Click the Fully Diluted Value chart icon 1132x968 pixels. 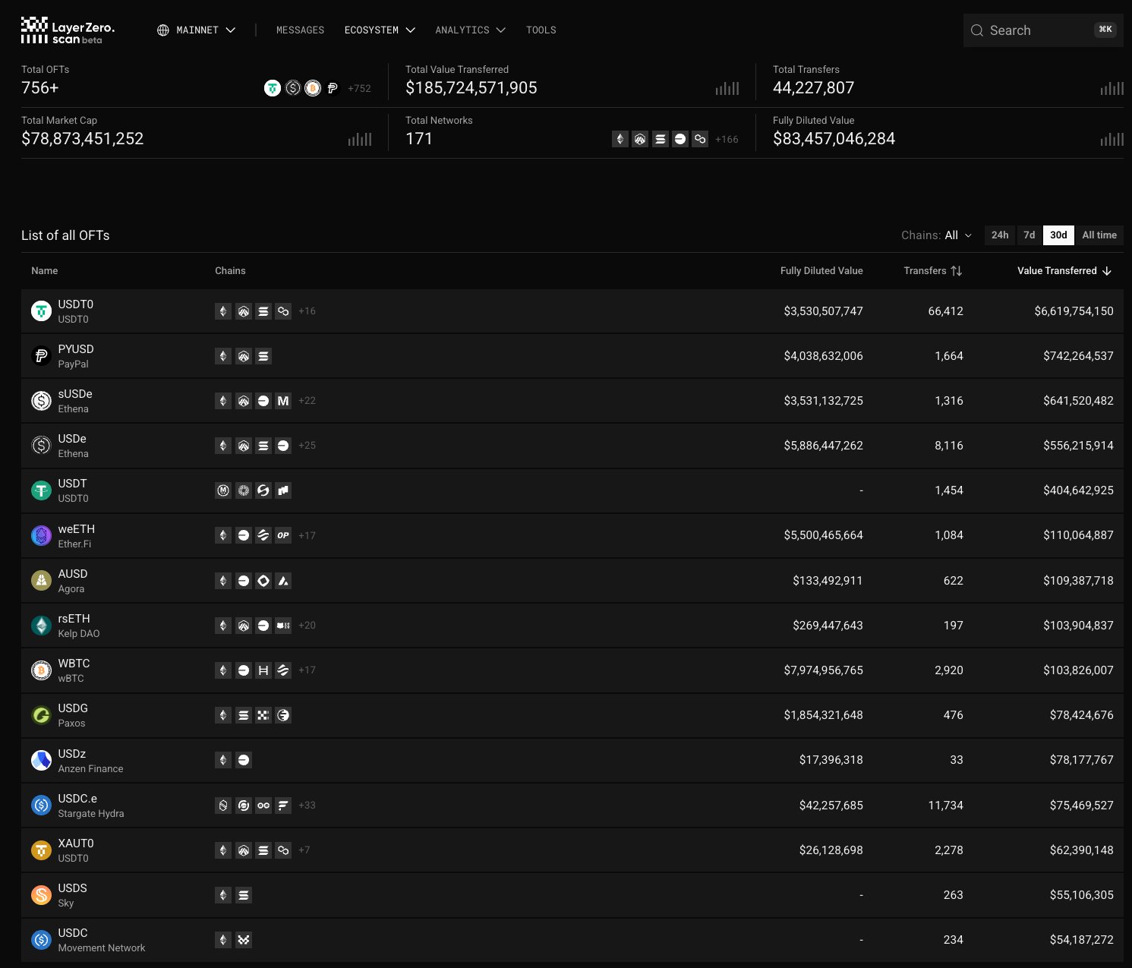click(x=1112, y=140)
